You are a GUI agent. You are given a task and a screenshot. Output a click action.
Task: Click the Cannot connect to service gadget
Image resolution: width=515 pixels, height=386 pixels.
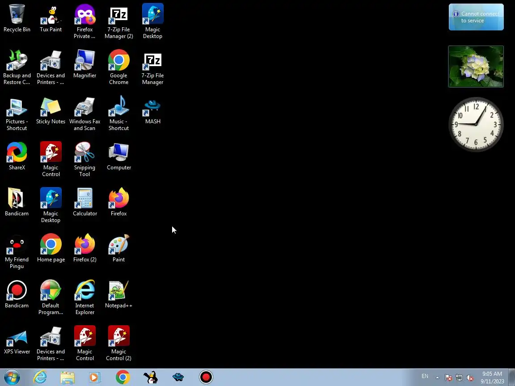(476, 17)
